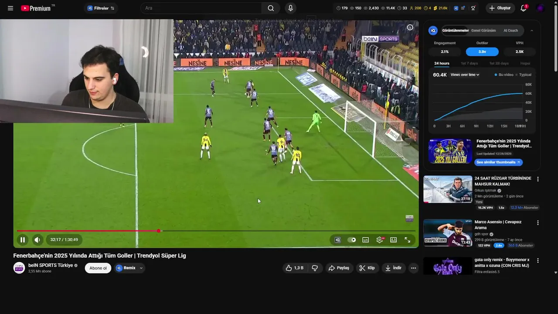This screenshot has width=558, height=314.
Task: Open 2025 Yılı Golleri thumbnail in IQ panel
Action: point(450,151)
